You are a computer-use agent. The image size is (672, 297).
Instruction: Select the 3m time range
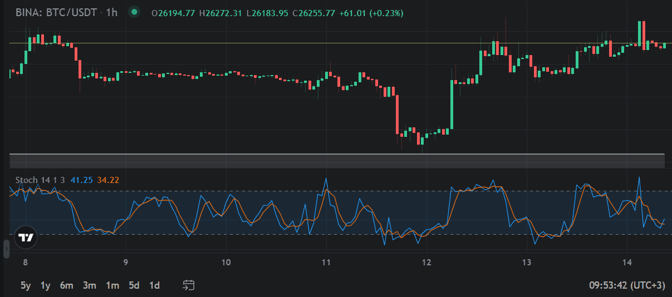point(90,285)
